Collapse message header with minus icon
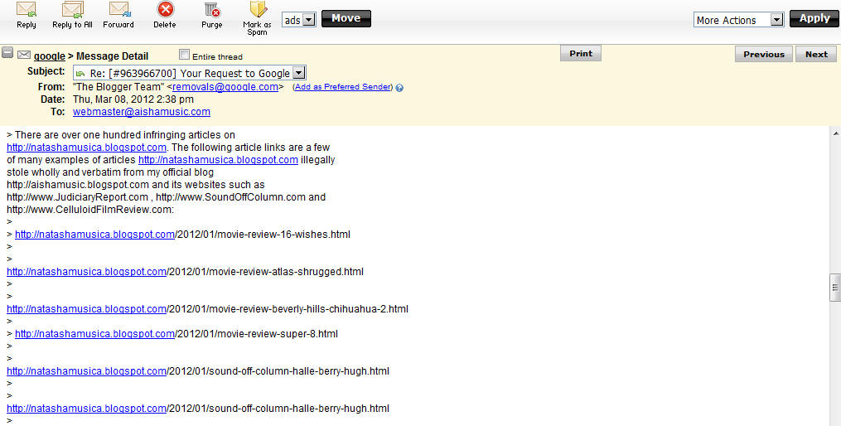The width and height of the screenshot is (841, 426). tap(7, 52)
